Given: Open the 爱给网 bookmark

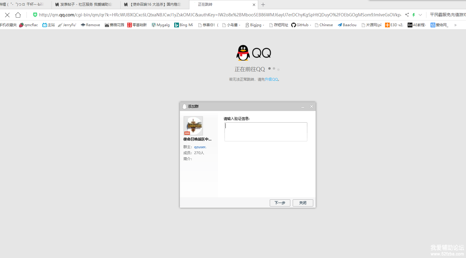Looking at the screenshot, I should [439, 25].
